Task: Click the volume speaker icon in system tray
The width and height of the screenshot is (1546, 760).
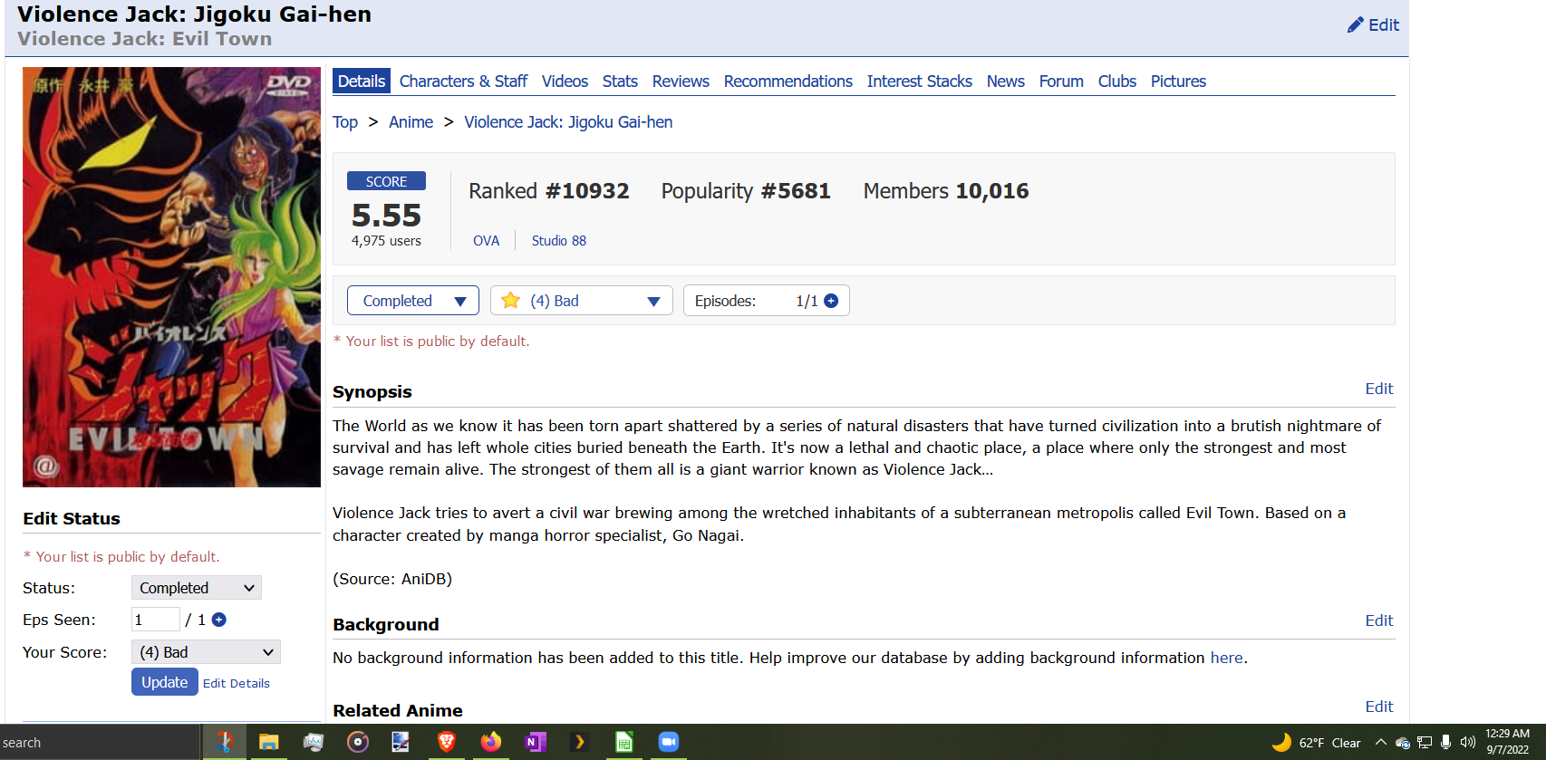Action: click(1468, 743)
